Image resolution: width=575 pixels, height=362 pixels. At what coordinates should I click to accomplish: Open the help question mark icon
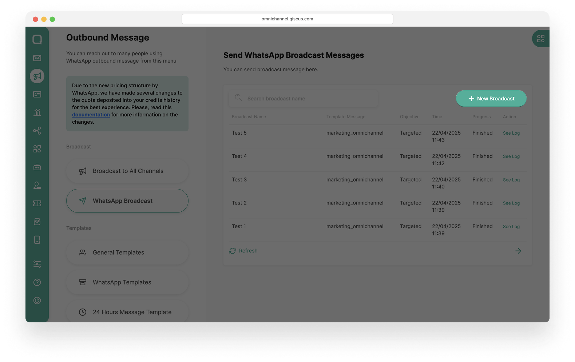(37, 282)
